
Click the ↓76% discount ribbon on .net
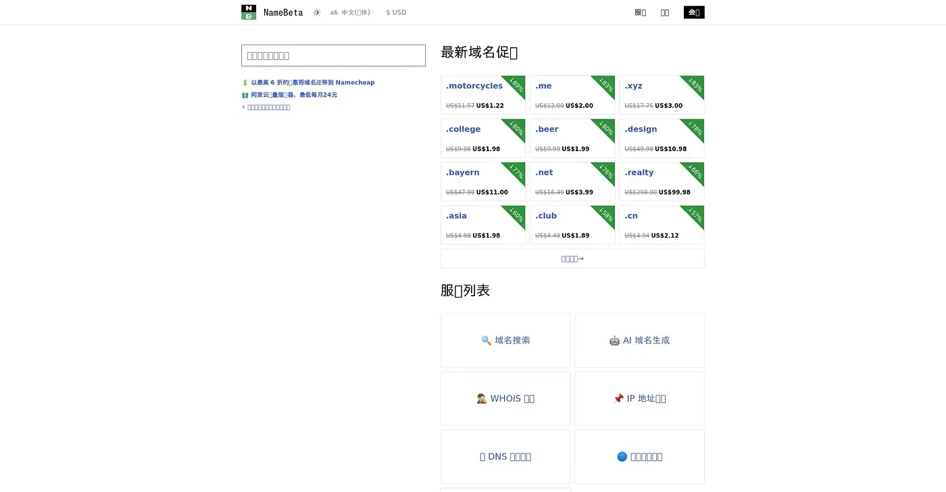coord(605,171)
